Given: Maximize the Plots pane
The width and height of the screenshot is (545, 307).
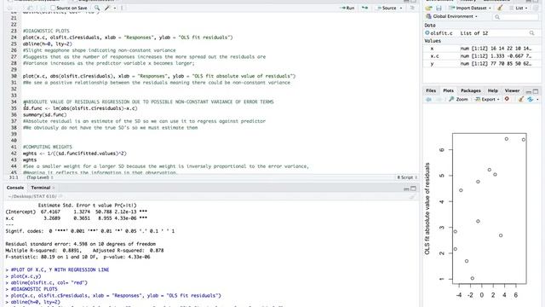Looking at the screenshot, I should point(536,92).
